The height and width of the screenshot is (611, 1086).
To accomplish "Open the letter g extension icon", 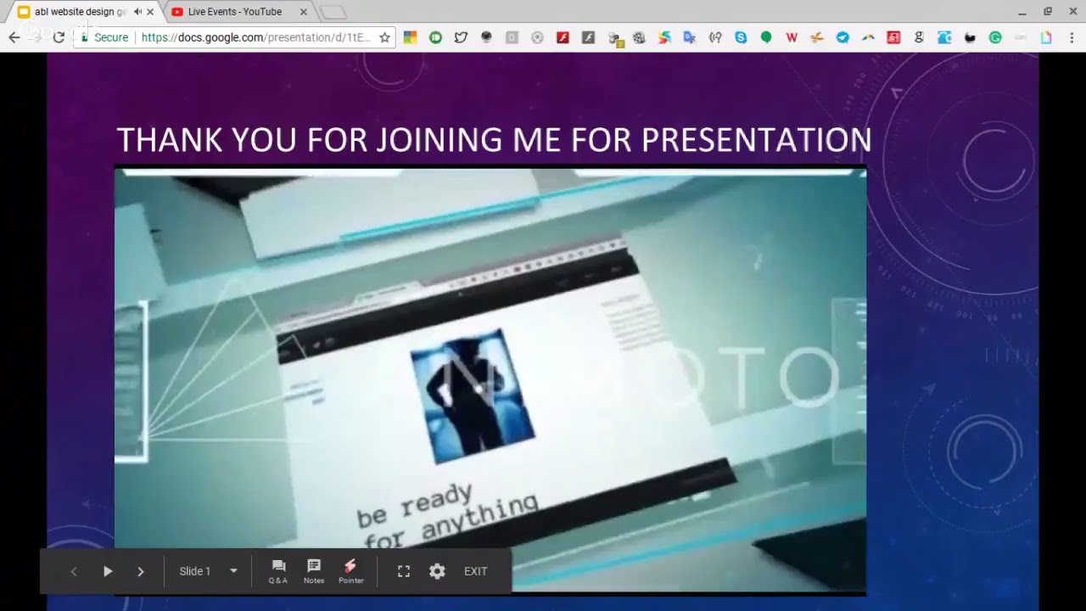I will click(x=919, y=37).
